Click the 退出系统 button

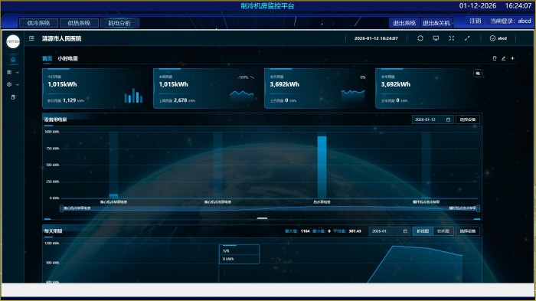pos(404,23)
